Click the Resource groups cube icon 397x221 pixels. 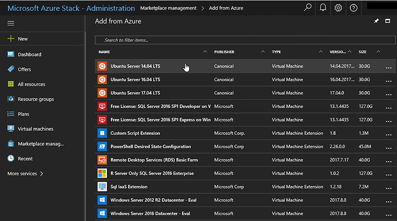pyautogui.click(x=10, y=99)
